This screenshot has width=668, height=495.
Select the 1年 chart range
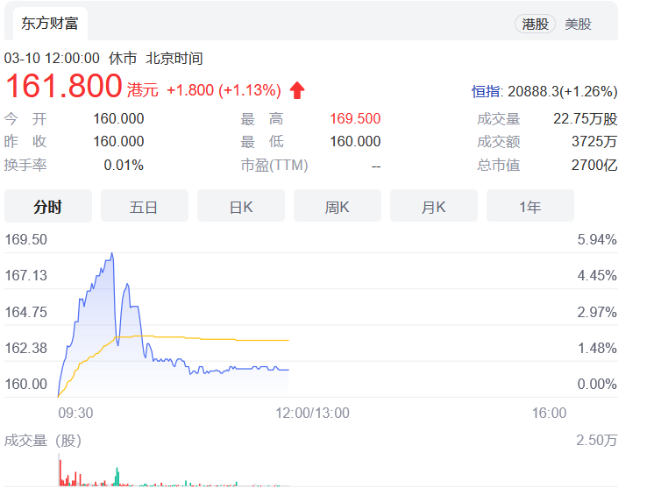coord(529,207)
